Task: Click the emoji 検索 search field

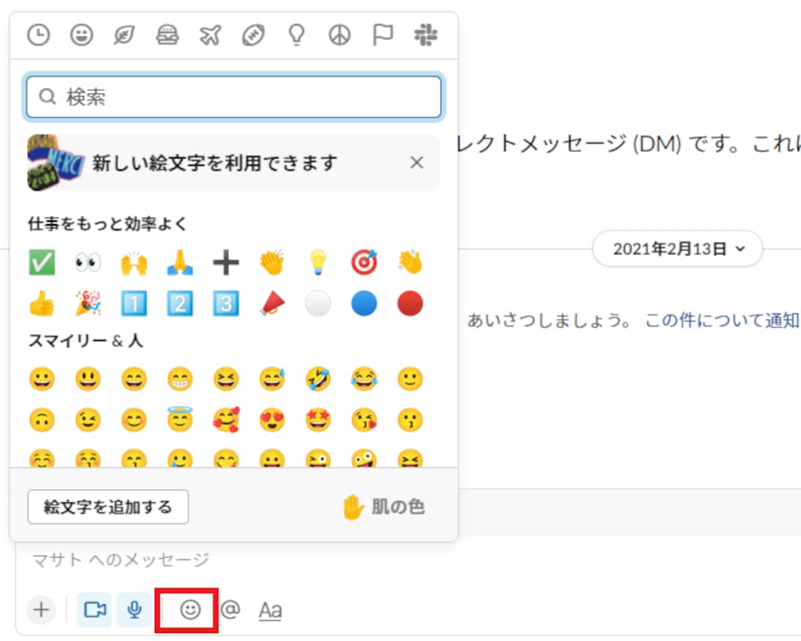Action: (x=234, y=97)
